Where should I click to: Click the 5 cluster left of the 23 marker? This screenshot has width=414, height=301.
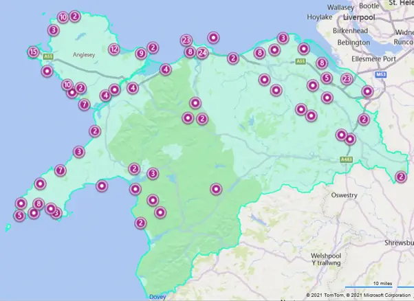click(x=327, y=78)
